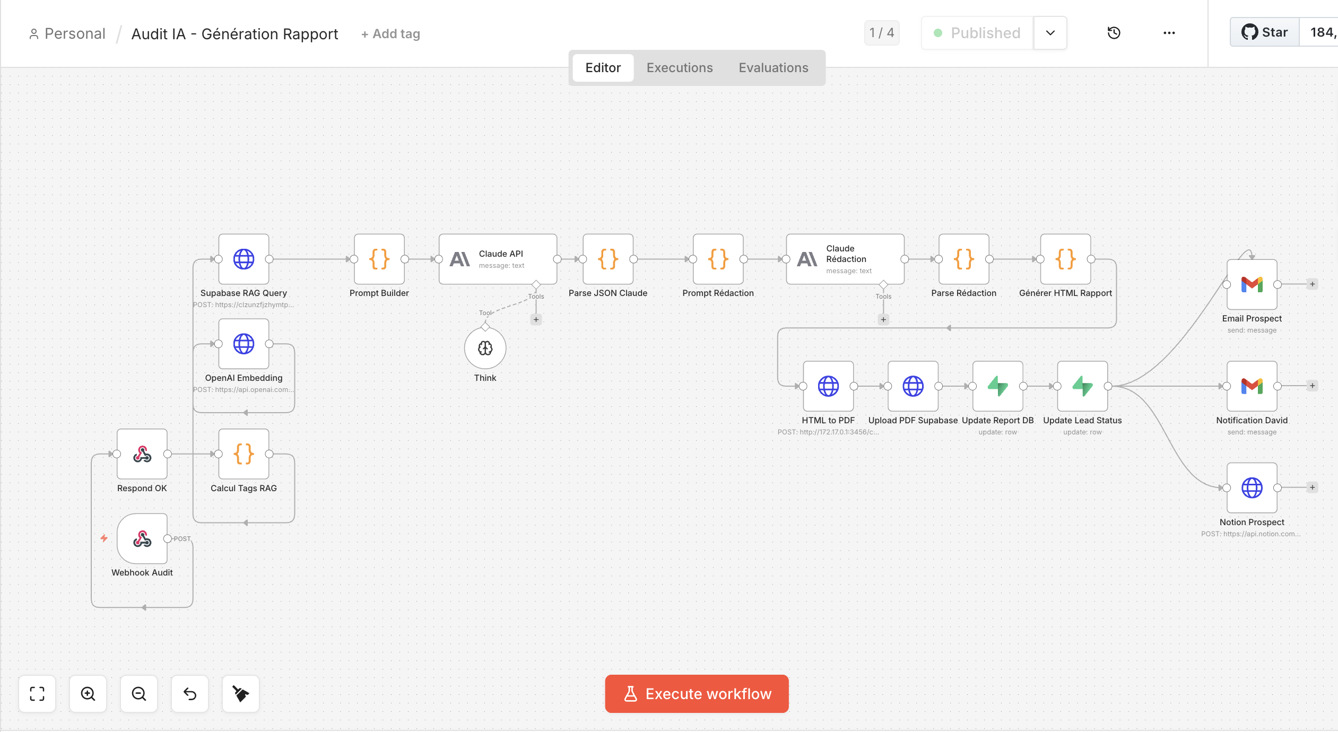Open the Published status dropdown chevron
1338x732 pixels.
[x=1050, y=33]
